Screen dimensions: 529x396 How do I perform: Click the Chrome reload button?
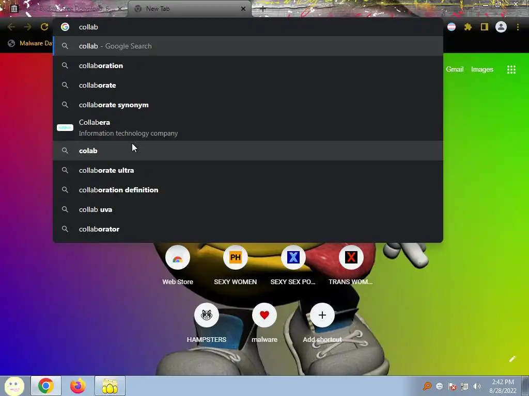pos(44,27)
